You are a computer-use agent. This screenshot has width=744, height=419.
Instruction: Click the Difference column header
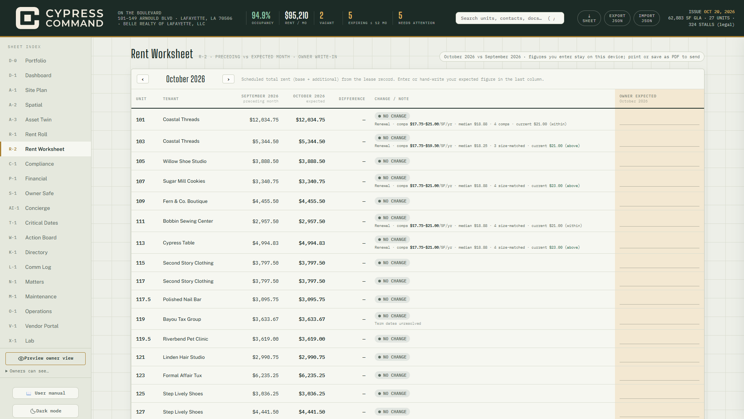pyautogui.click(x=352, y=99)
